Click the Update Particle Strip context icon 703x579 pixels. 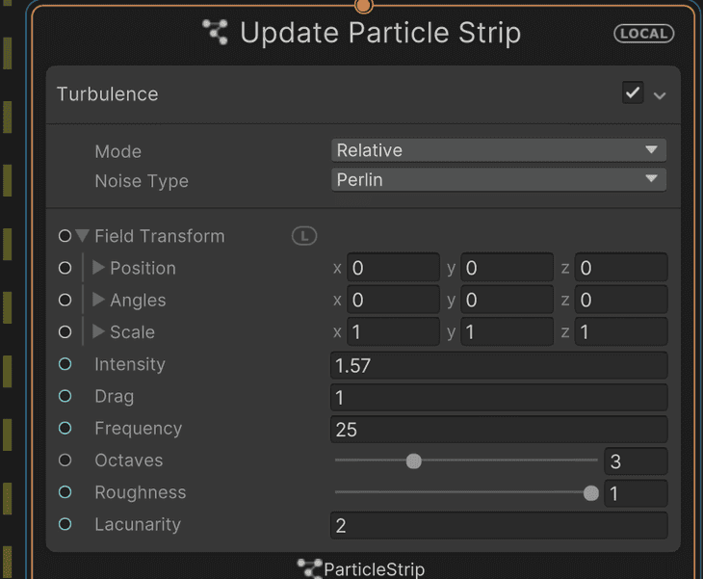pyautogui.click(x=216, y=32)
